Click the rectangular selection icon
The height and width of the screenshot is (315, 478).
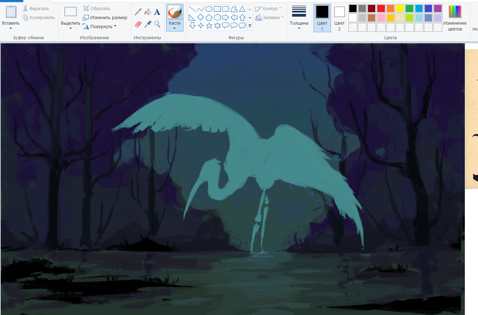pyautogui.click(x=70, y=12)
